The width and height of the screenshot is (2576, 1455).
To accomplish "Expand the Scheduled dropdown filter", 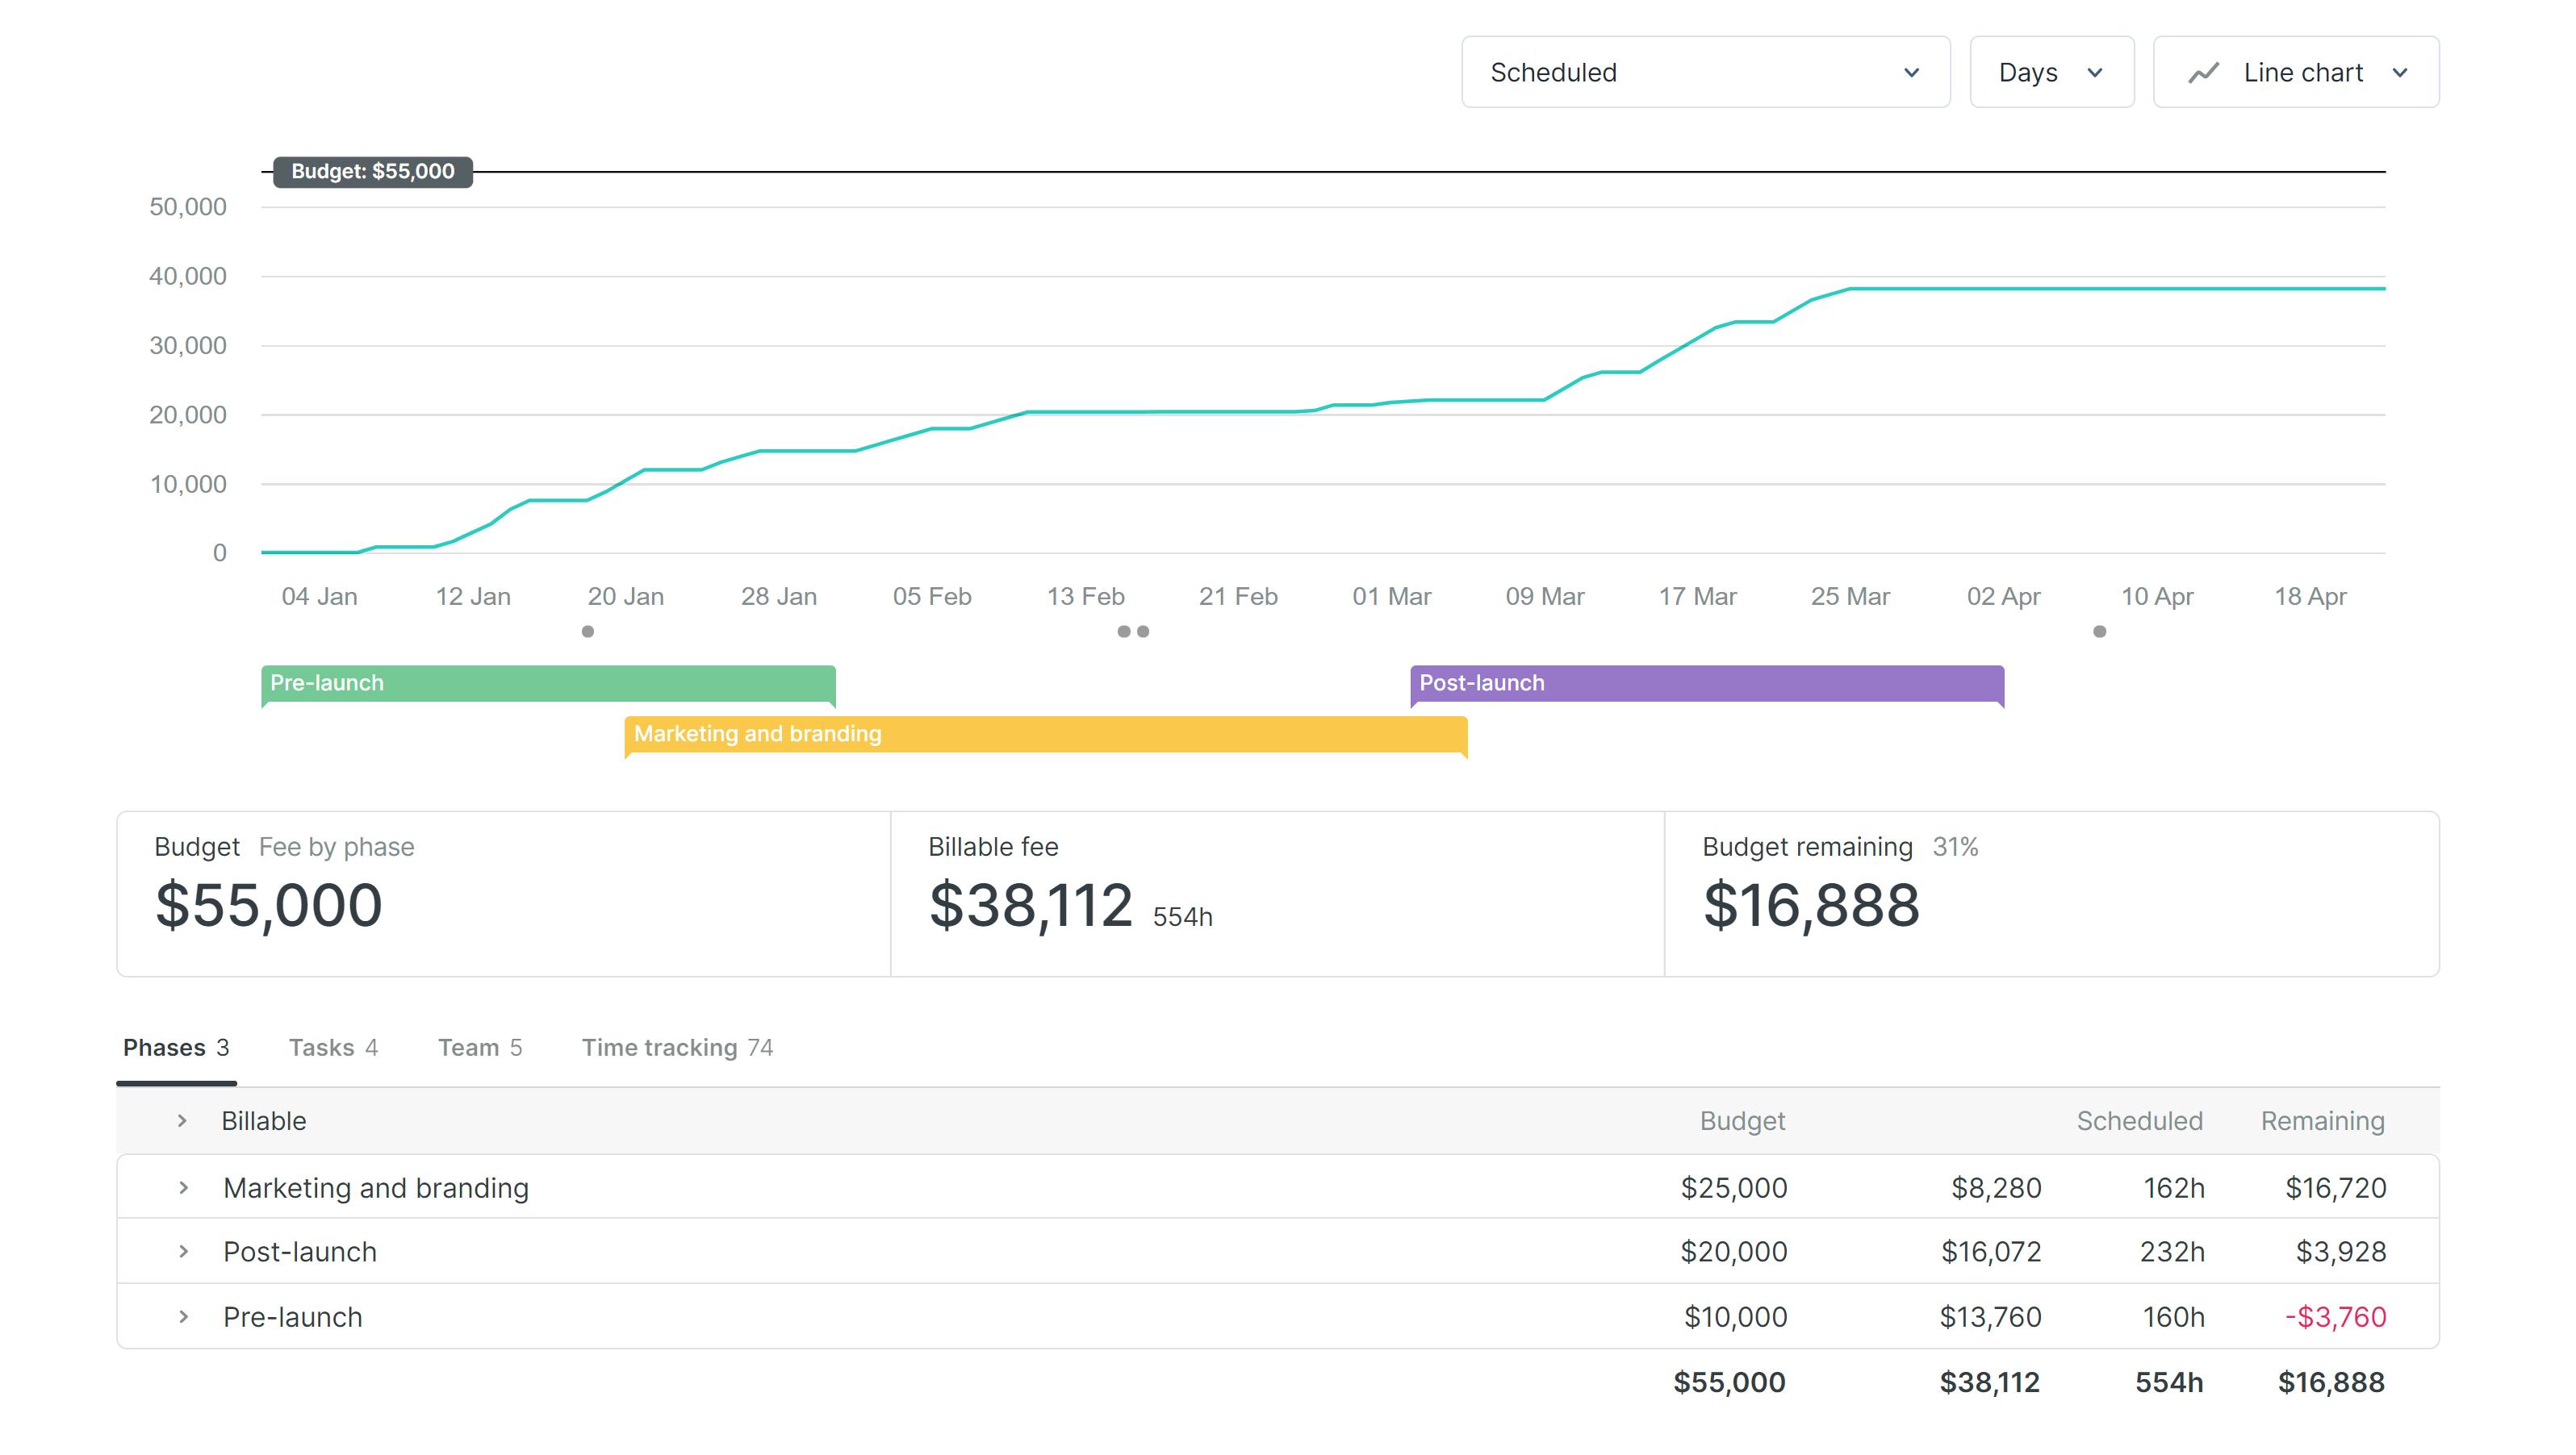I will (1702, 73).
